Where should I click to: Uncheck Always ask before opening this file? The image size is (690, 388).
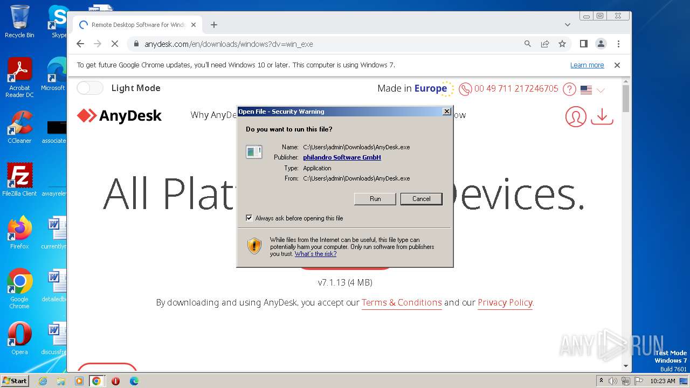click(249, 218)
